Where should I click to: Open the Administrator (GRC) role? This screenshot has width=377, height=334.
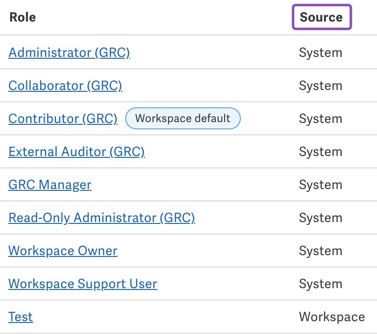pos(69,52)
